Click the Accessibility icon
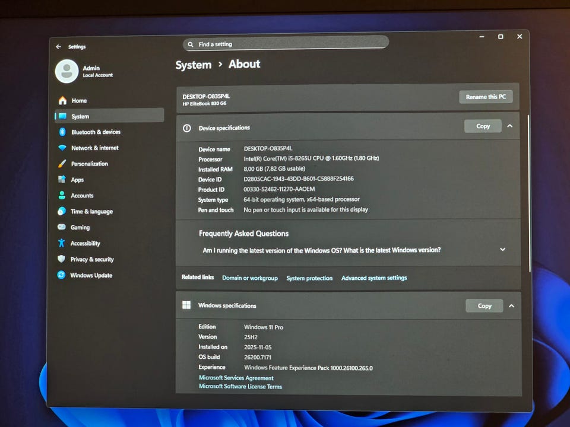 tap(61, 243)
